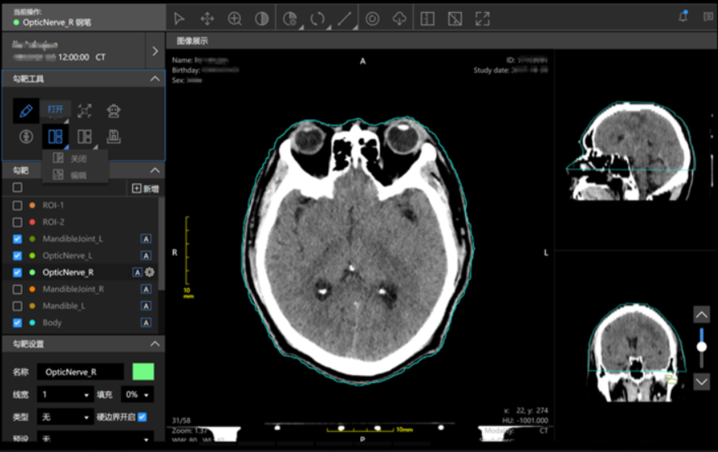Select the line measurement tool
The width and height of the screenshot is (718, 452).
pos(344,19)
